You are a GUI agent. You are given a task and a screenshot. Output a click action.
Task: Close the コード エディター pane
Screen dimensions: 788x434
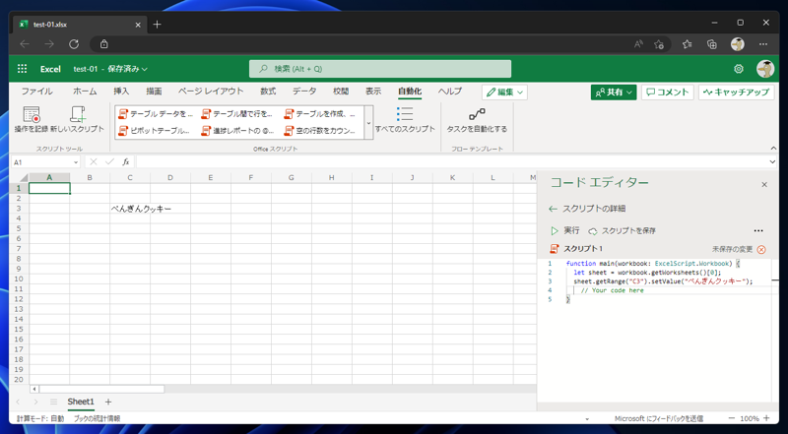click(764, 185)
